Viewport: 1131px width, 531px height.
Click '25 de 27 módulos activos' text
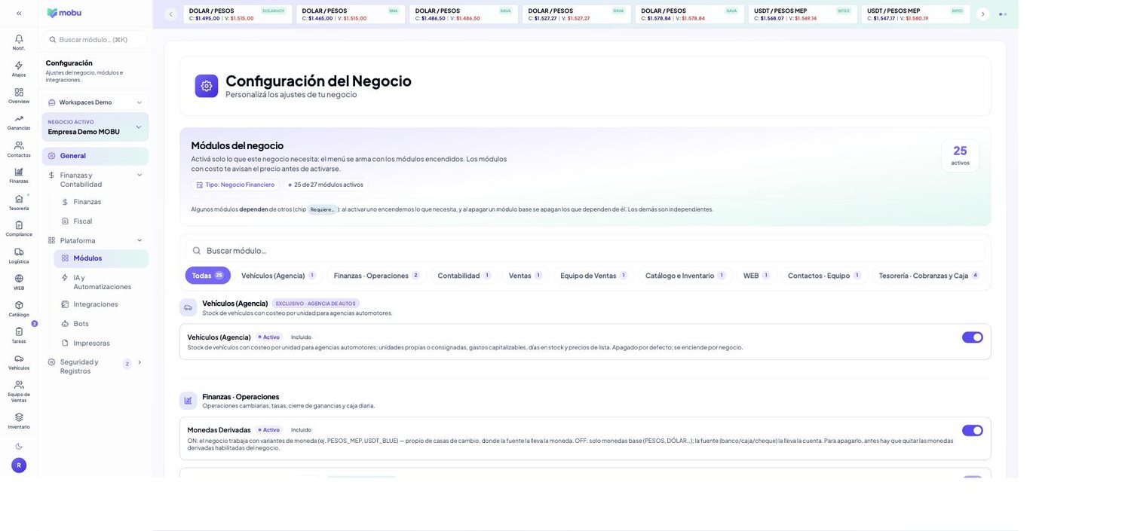click(329, 185)
